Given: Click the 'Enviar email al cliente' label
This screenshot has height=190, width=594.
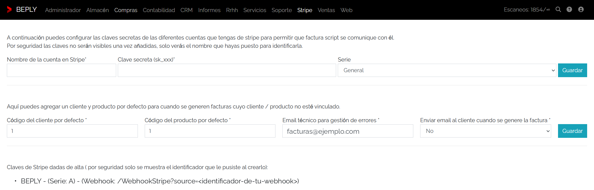Looking at the screenshot, I should [485, 120].
